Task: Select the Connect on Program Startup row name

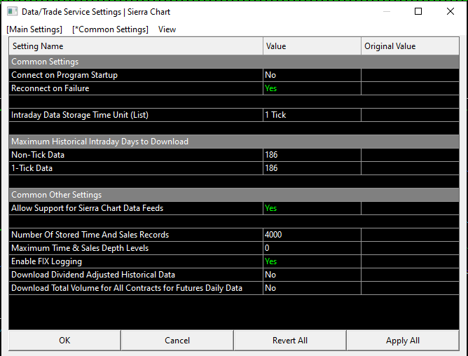Action: 136,75
